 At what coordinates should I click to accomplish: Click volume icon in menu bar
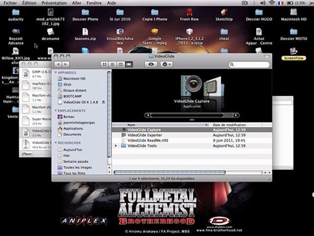click(x=263, y=3)
